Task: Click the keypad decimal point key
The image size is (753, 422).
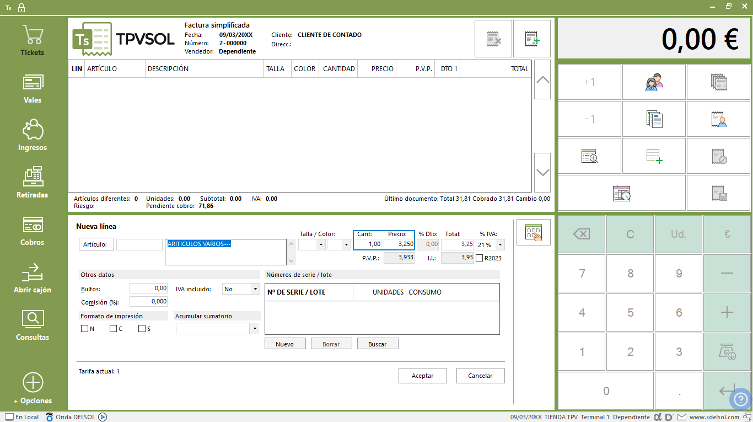Action: [679, 391]
